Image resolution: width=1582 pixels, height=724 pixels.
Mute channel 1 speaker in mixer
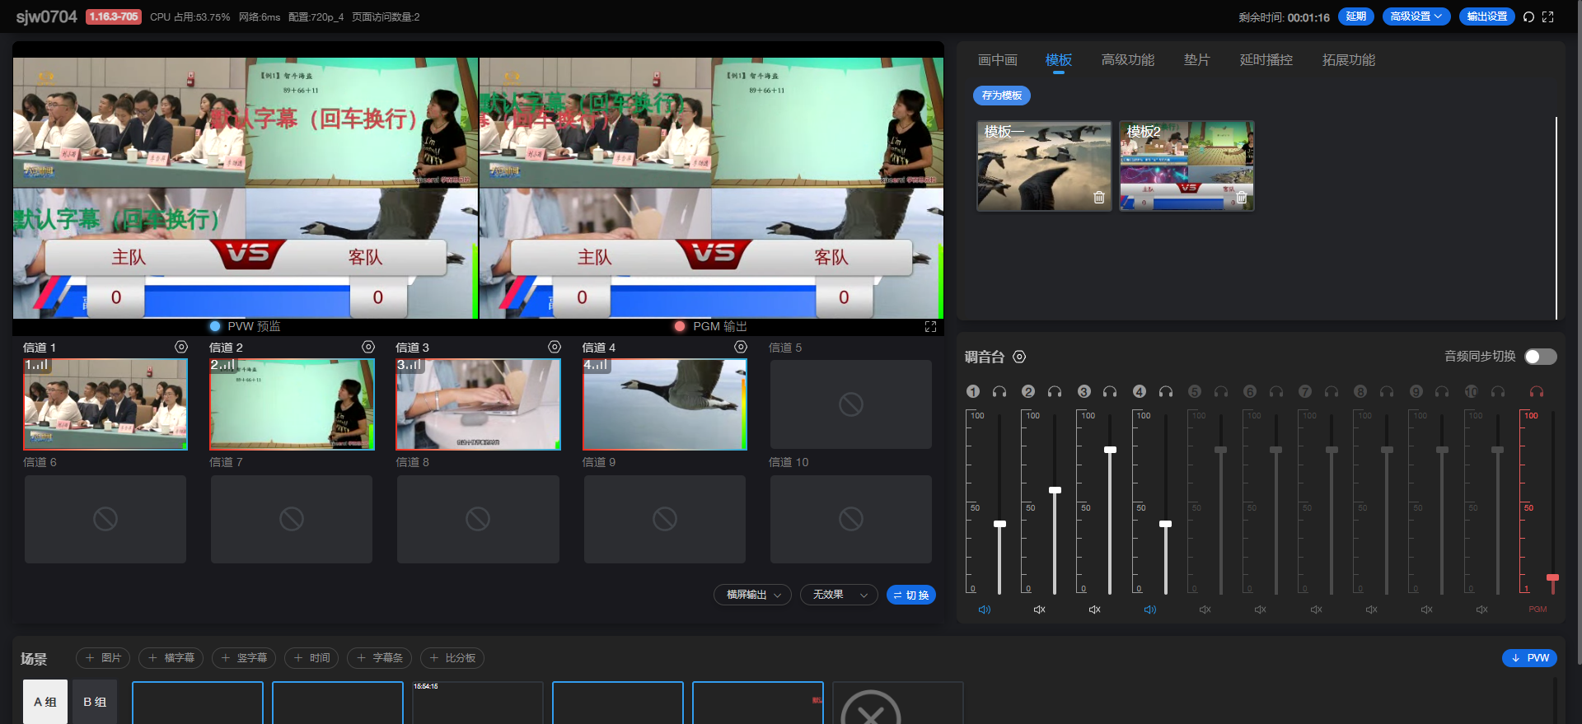point(985,610)
